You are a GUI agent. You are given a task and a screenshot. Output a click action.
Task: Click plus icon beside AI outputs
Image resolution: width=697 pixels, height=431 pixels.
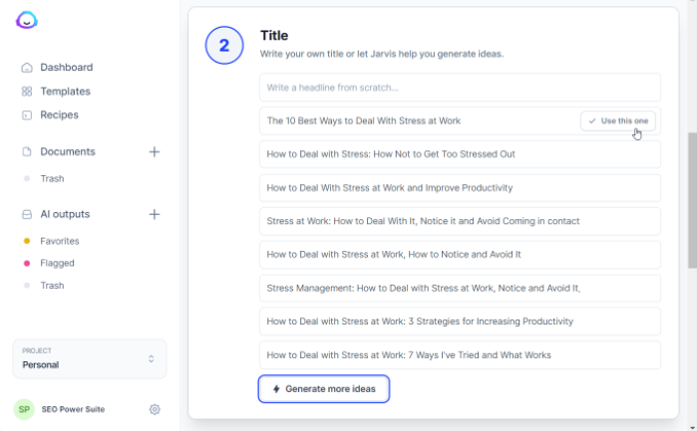(155, 214)
